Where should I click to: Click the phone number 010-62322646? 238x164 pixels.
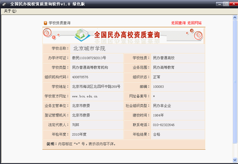(164, 125)
